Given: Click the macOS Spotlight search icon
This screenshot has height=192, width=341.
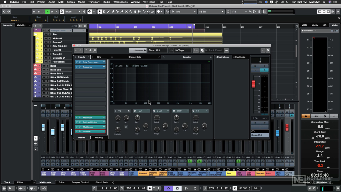Looking at the screenshot, I should tap(324, 2).
